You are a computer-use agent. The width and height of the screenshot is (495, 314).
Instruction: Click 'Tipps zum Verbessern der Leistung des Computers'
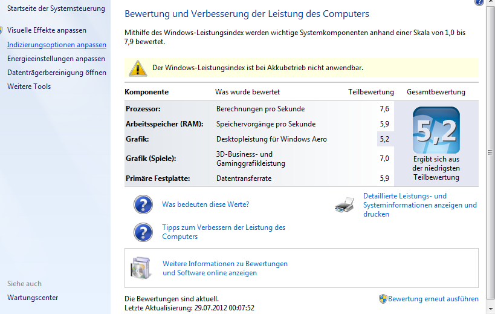point(224,232)
